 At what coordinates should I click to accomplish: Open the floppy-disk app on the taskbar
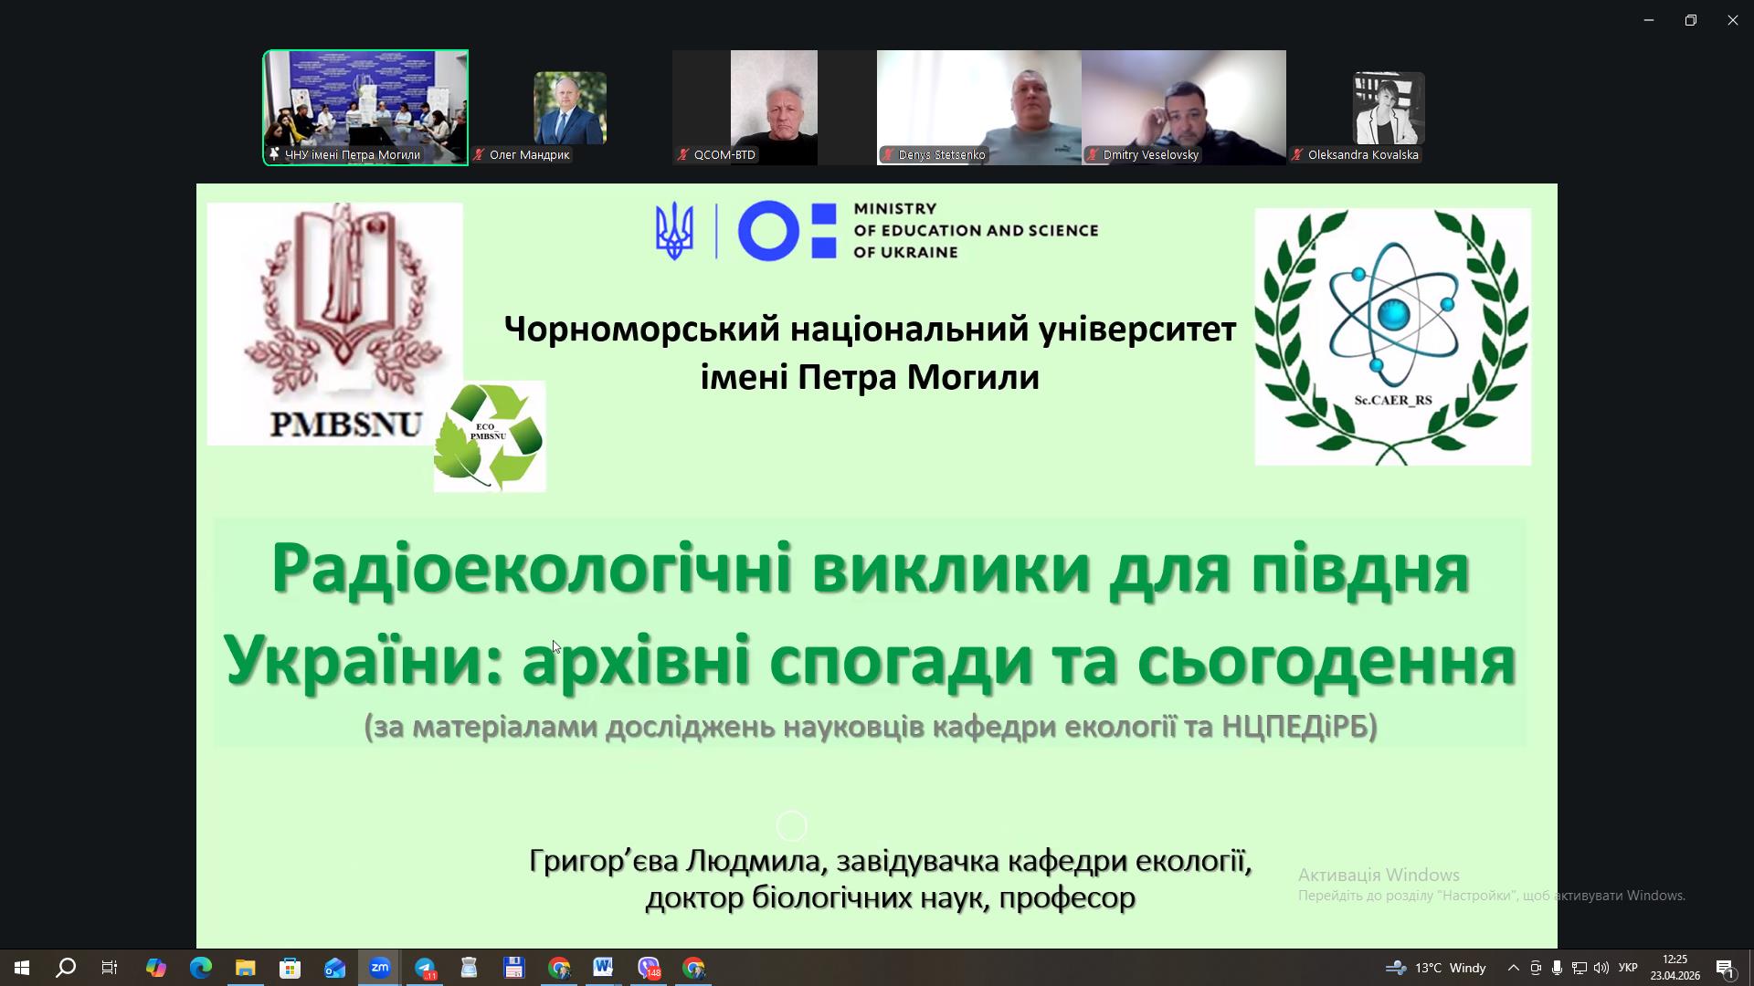click(x=513, y=968)
